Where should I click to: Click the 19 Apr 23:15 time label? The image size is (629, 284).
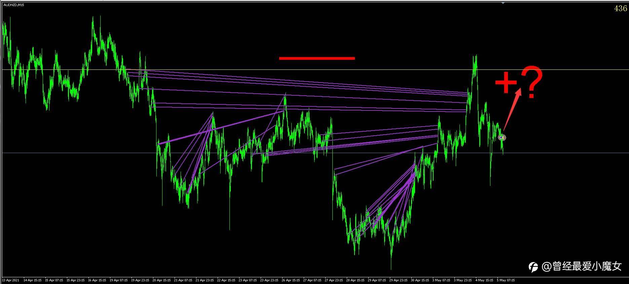coord(140,280)
